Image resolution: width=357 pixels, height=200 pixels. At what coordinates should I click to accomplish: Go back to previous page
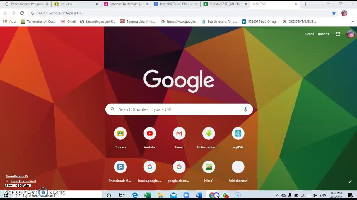(x=5, y=13)
